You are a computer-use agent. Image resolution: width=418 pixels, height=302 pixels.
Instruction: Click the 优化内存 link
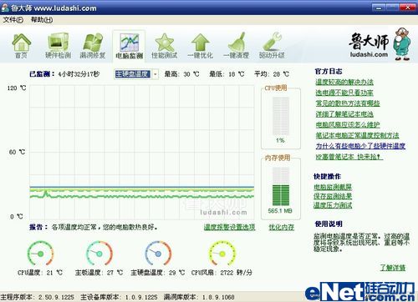point(282,227)
